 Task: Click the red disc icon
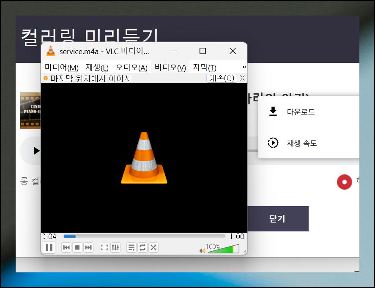(x=345, y=182)
